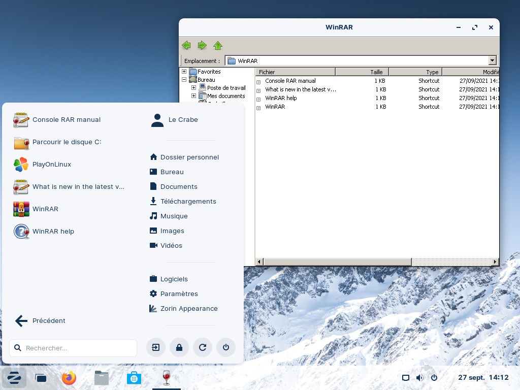
Task: Go up one folder with green up arrow
Action: tap(218, 45)
